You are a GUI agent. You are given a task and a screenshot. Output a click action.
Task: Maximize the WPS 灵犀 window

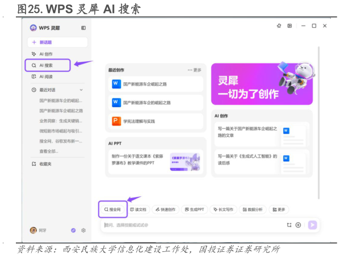(x=314, y=26)
